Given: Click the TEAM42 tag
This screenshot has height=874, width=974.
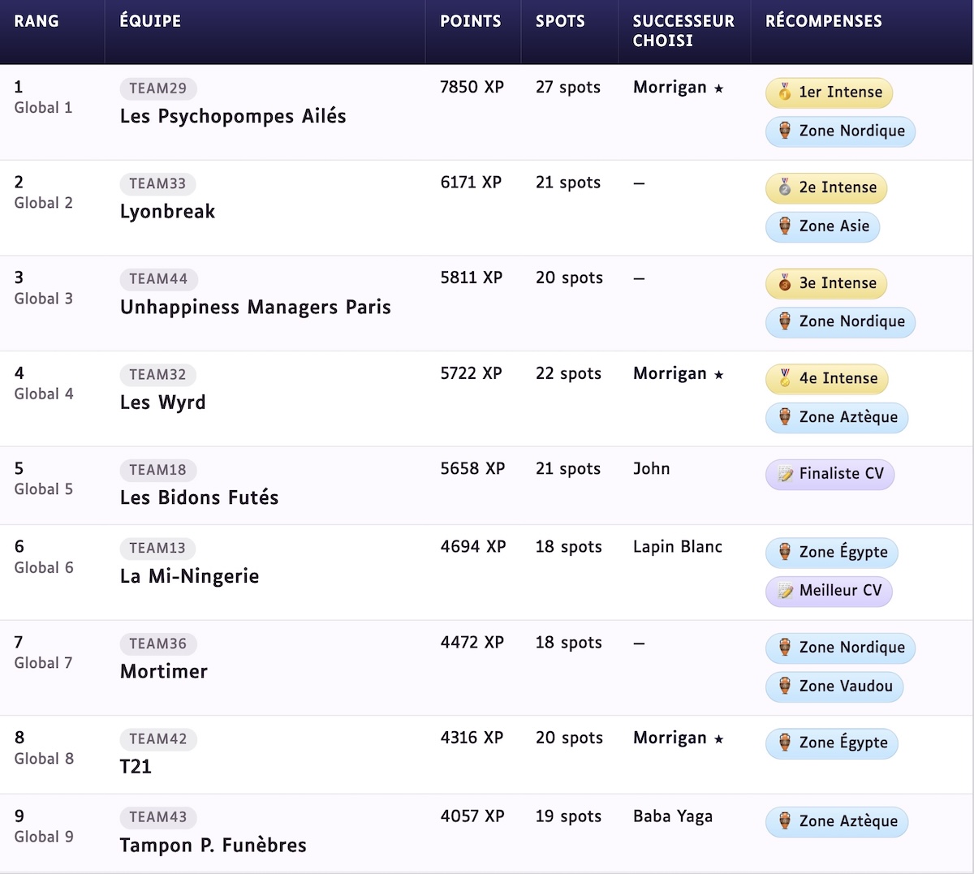Looking at the screenshot, I should (158, 739).
